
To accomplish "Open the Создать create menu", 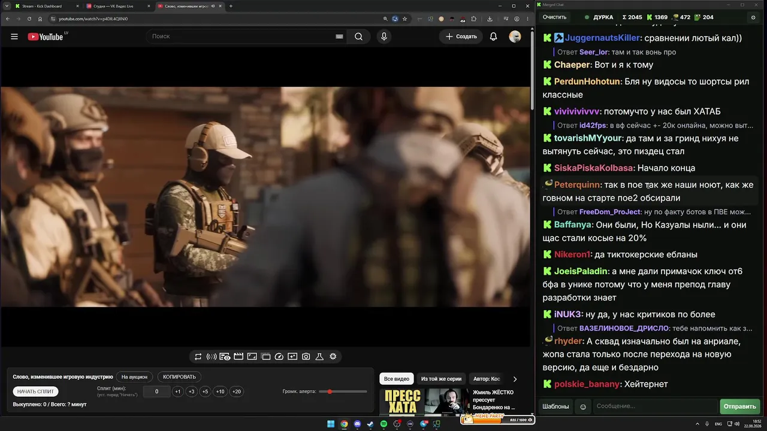I will click(461, 37).
